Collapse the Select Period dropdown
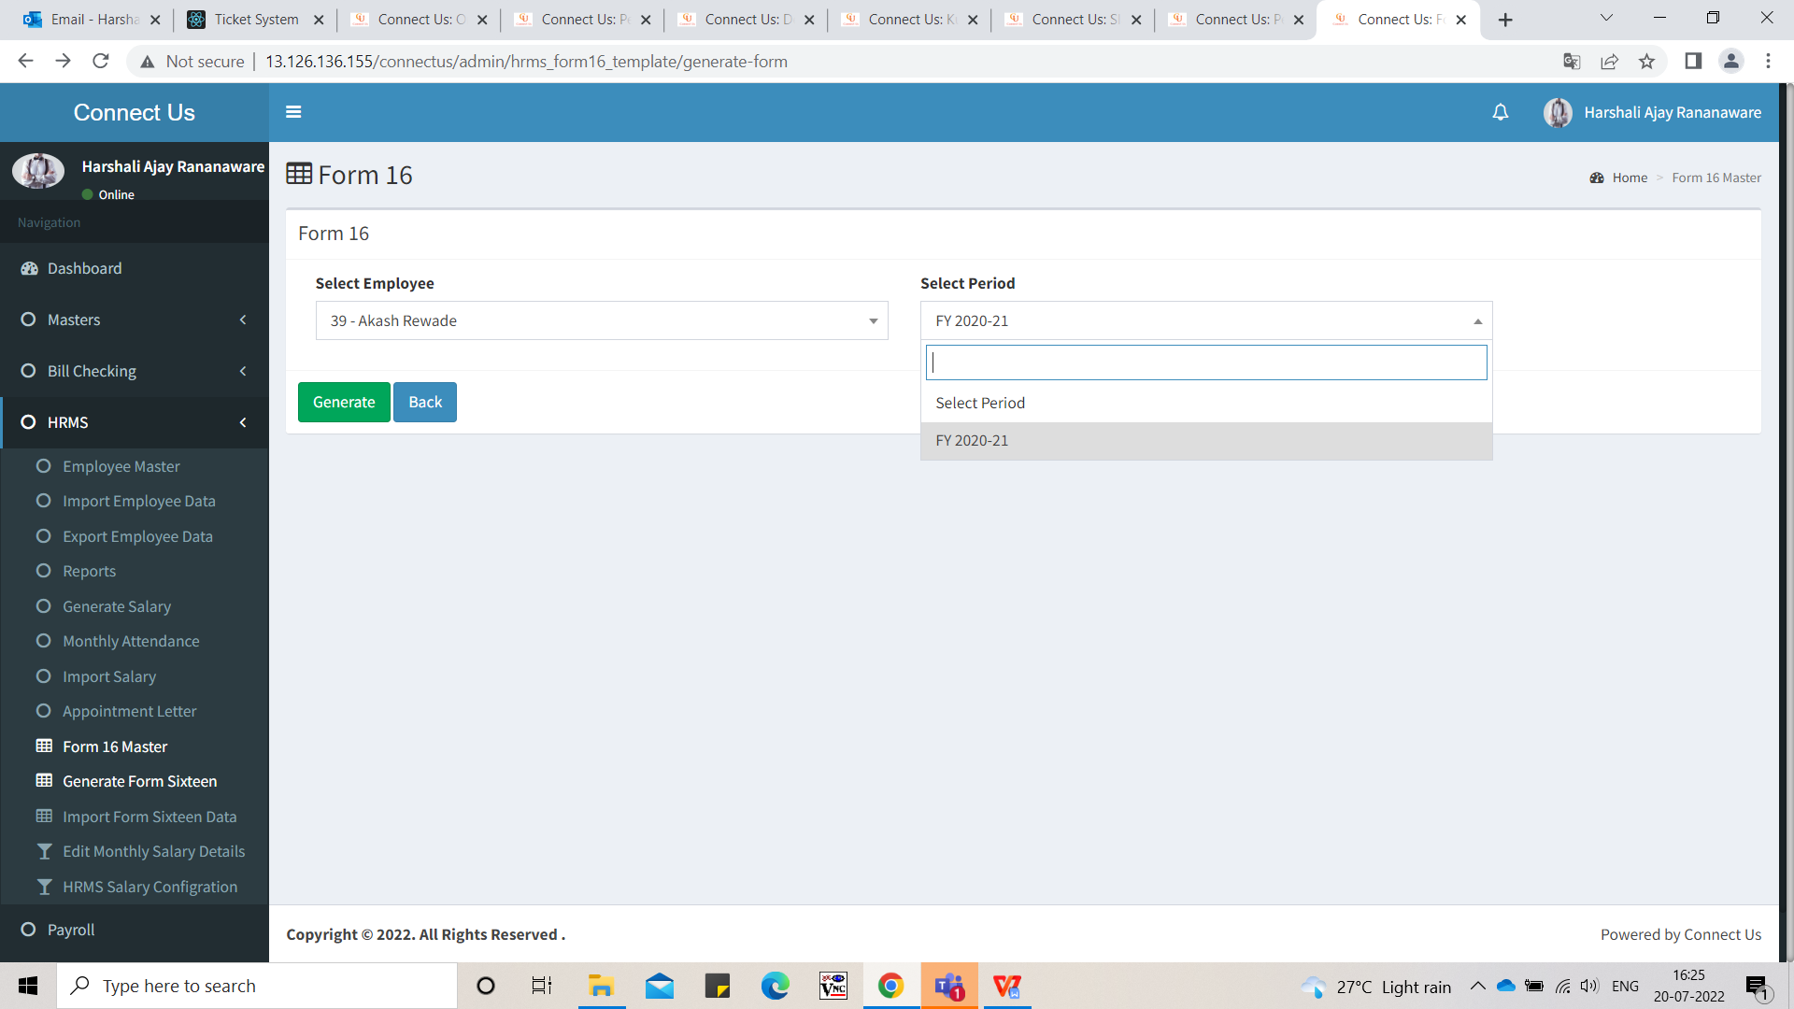 tap(1206, 320)
